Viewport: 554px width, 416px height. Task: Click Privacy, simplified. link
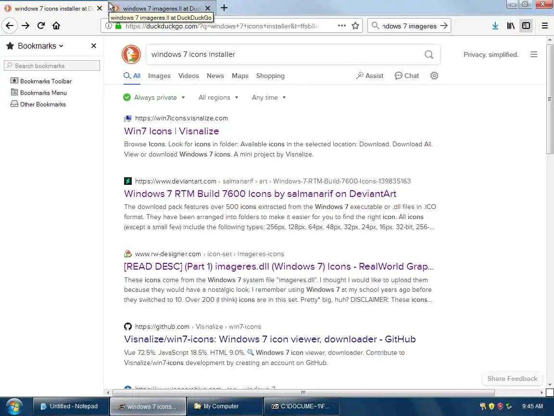tap(491, 54)
